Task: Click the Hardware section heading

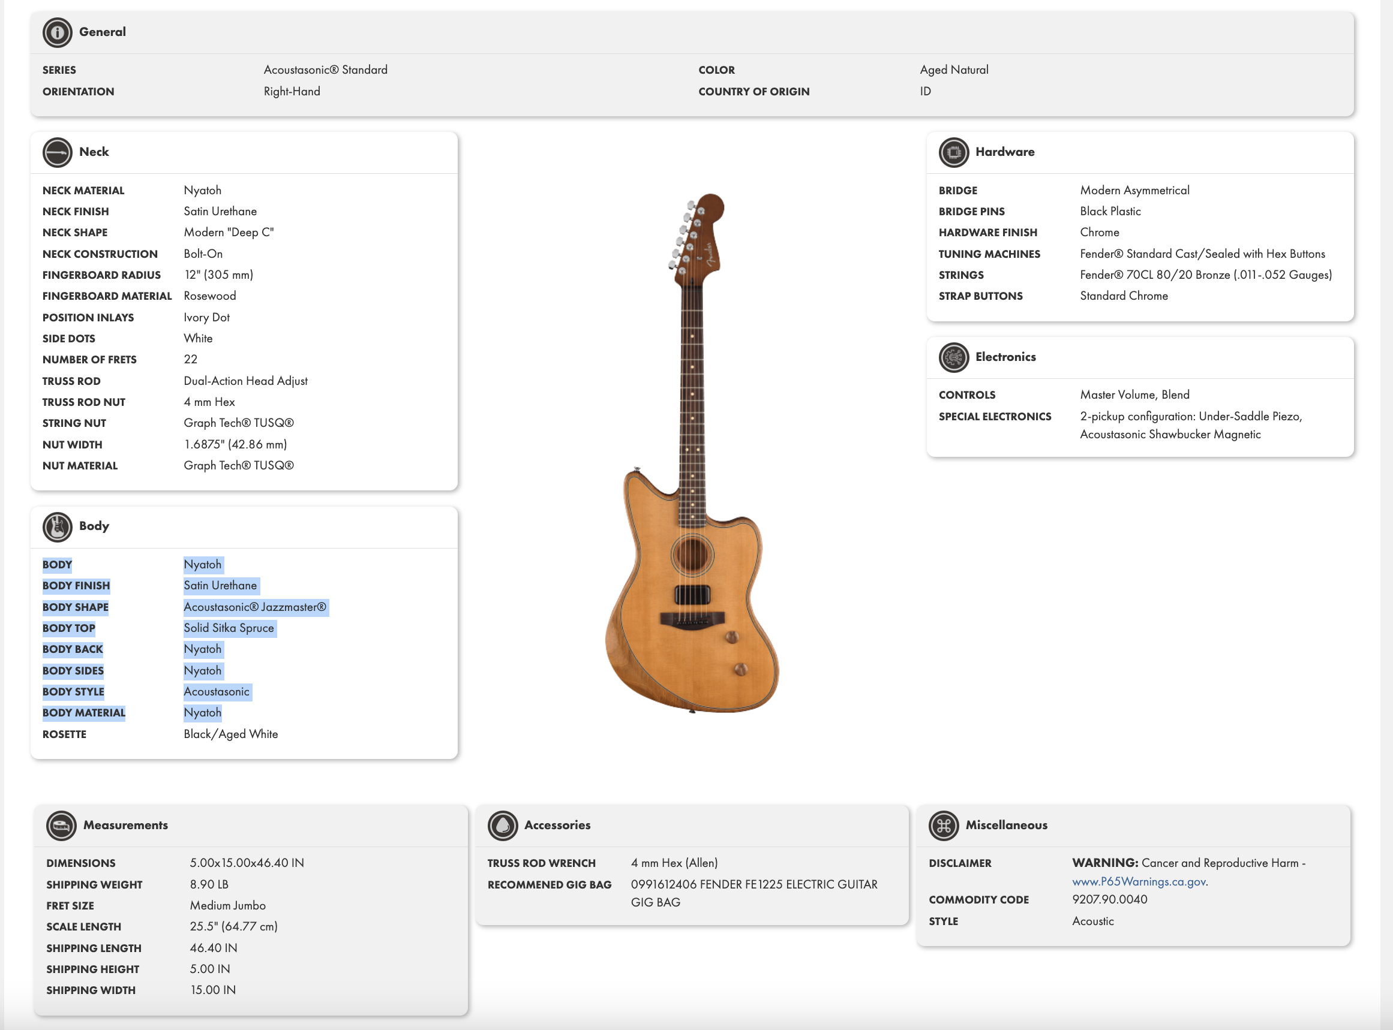Action: tap(1004, 152)
